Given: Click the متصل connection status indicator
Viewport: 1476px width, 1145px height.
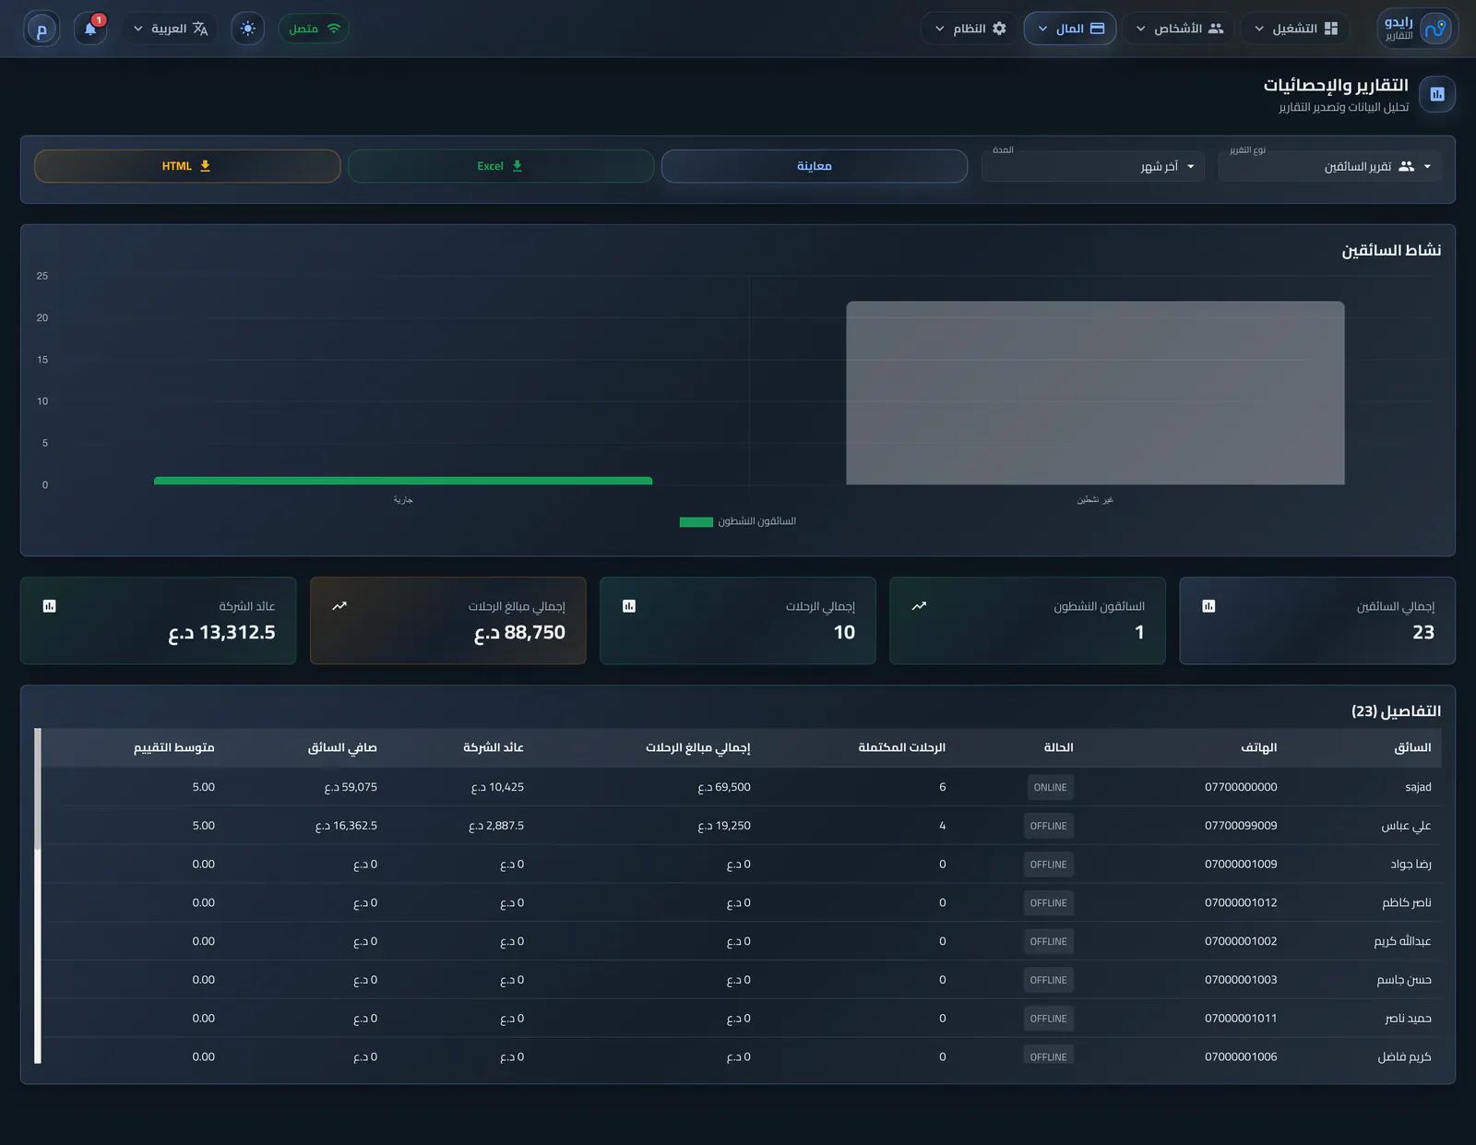Looking at the screenshot, I should click(314, 29).
